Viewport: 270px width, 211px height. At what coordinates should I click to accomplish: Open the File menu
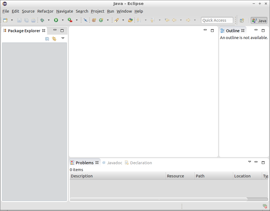coord(6,11)
